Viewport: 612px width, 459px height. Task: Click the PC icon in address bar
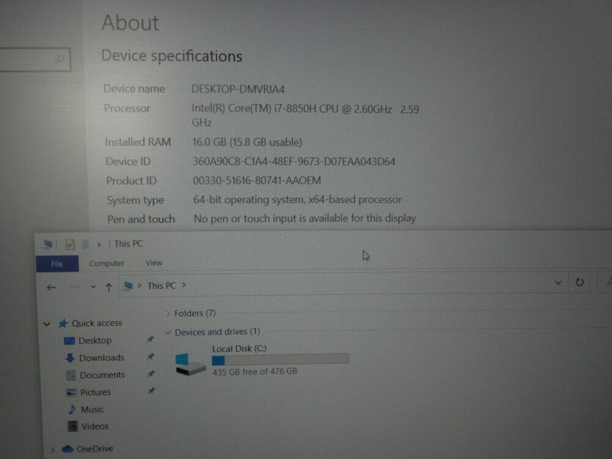[128, 286]
